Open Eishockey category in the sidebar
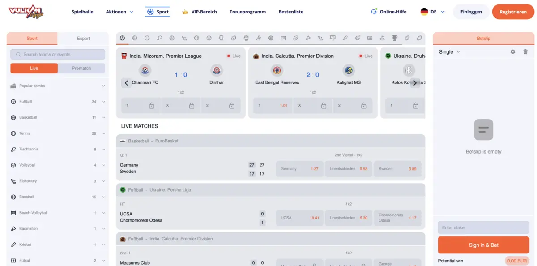This screenshot has height=266, width=537. tap(28, 181)
